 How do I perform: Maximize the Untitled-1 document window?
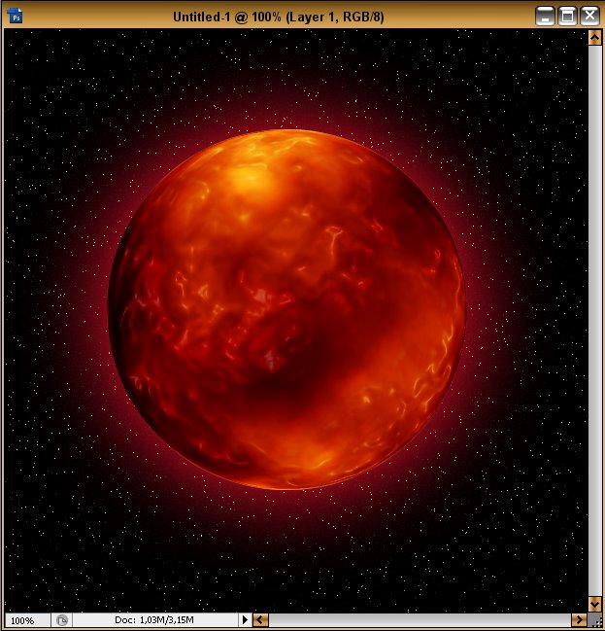click(568, 17)
